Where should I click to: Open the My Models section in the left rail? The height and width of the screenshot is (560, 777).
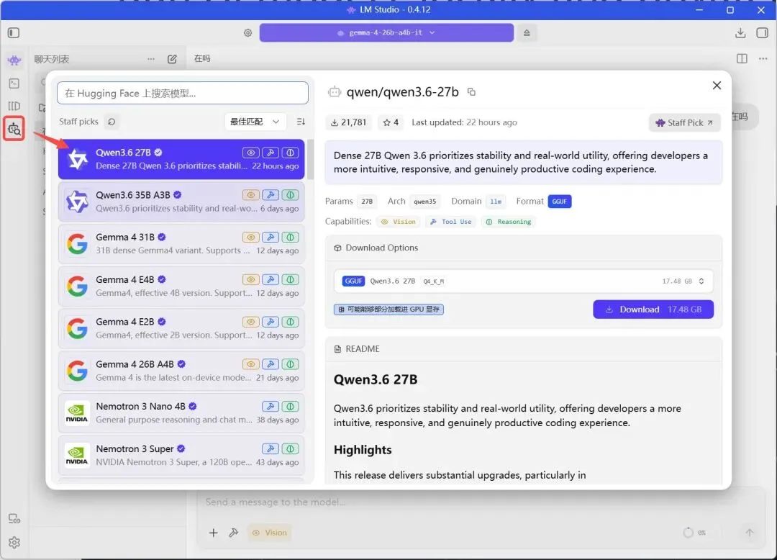14,106
